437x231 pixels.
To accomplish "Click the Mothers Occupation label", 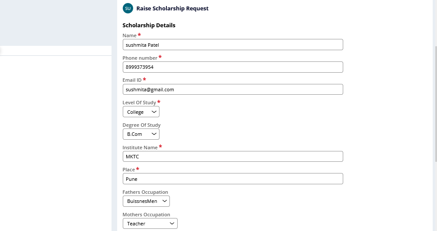I will [x=146, y=215].
